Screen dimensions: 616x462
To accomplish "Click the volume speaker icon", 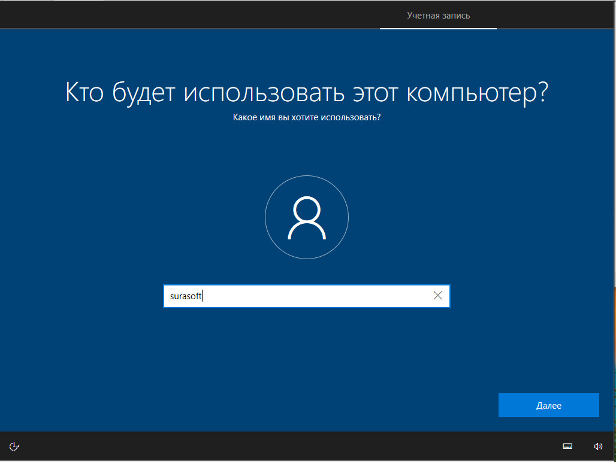I will (597, 446).
